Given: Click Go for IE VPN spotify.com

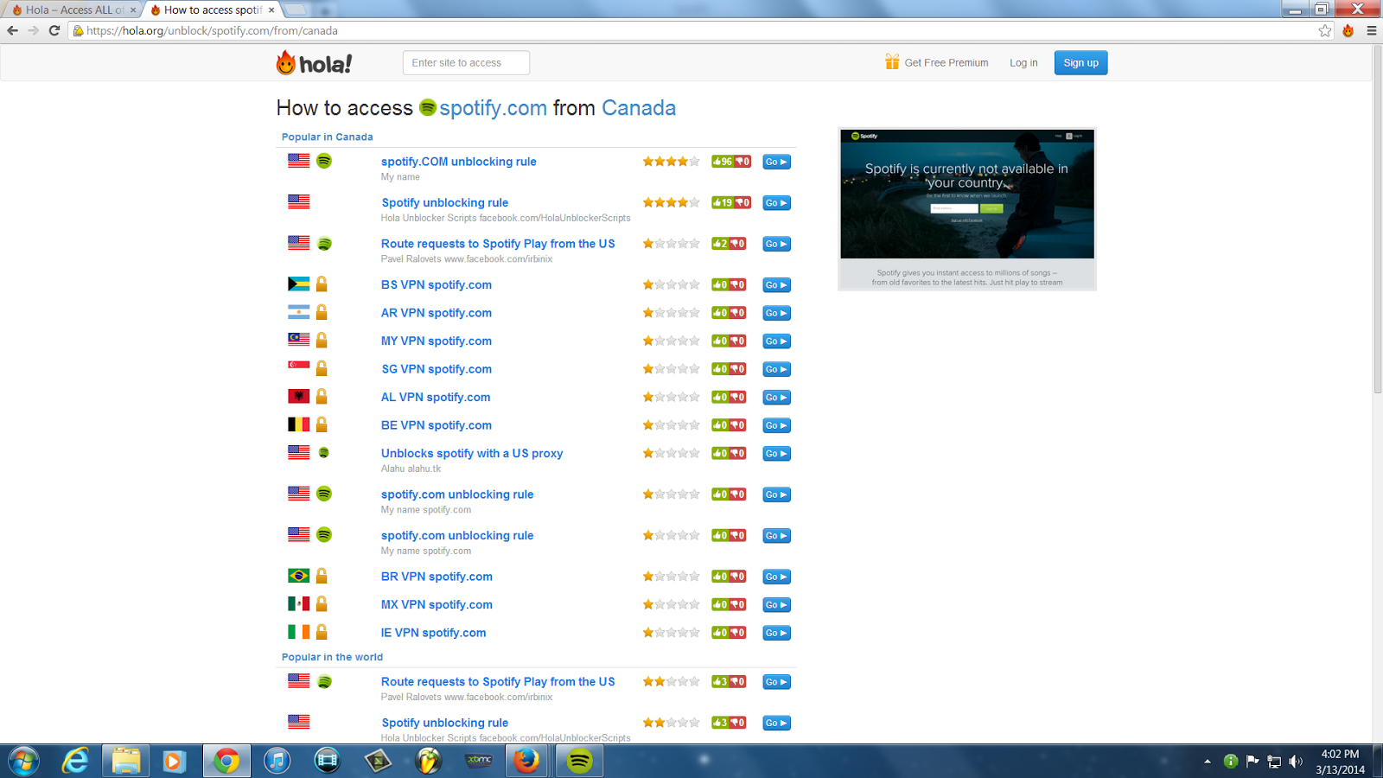Looking at the screenshot, I should point(776,633).
